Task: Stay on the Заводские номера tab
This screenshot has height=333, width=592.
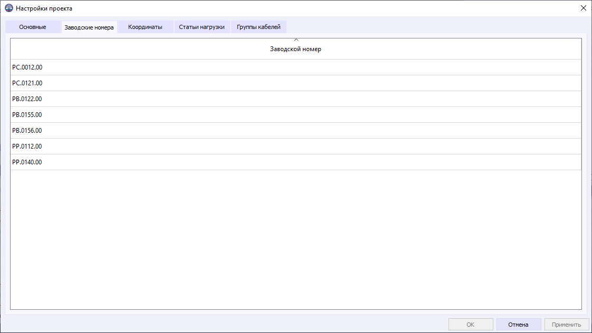Action: [90, 27]
